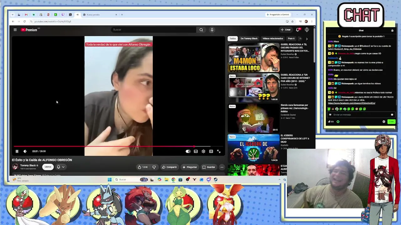401x225 pixels.
Task: Open the weather widget on taskbar
Action: (x=21, y=180)
